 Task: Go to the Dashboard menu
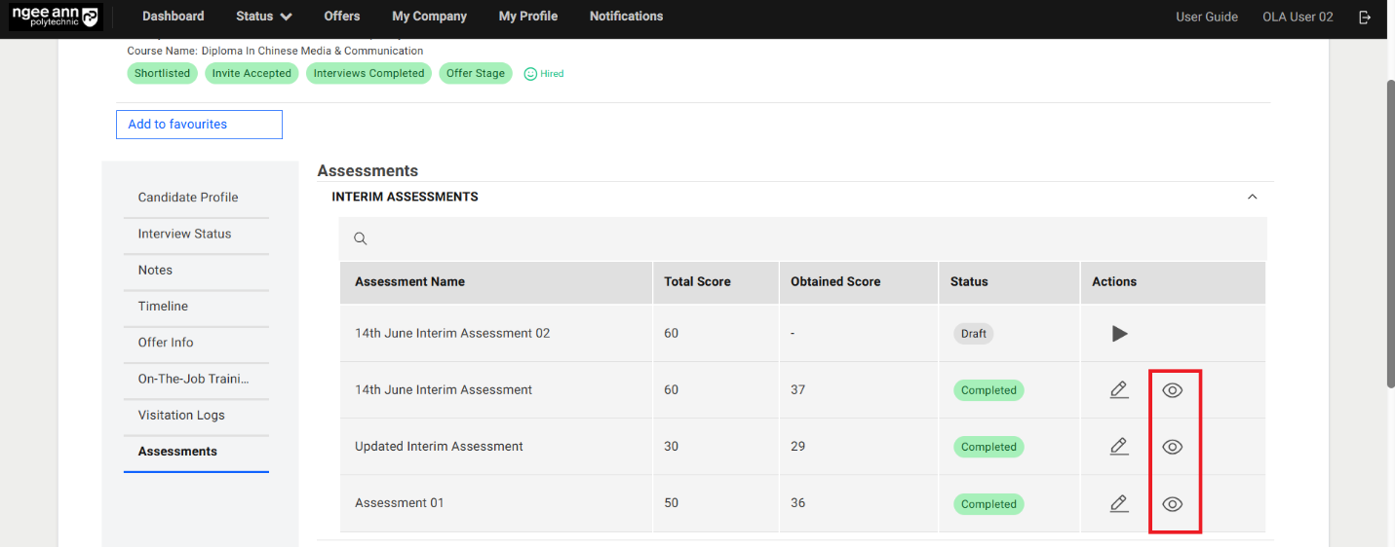point(173,17)
